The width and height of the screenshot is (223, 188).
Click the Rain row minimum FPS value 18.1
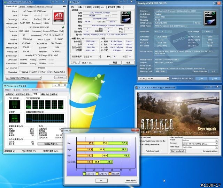(90, 156)
